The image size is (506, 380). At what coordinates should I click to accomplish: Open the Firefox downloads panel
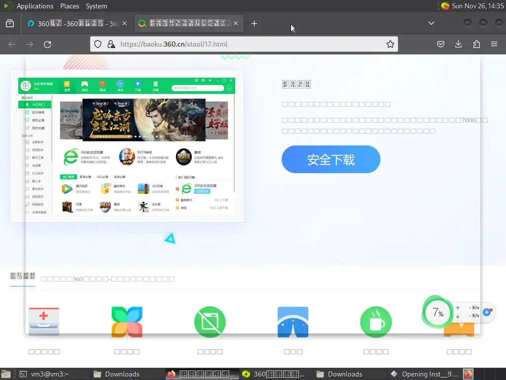click(458, 44)
